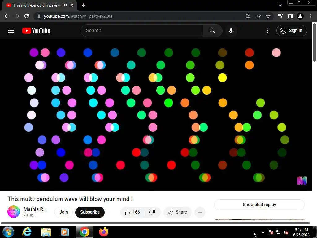Launch Internet Explorer from the taskbar

(27, 232)
